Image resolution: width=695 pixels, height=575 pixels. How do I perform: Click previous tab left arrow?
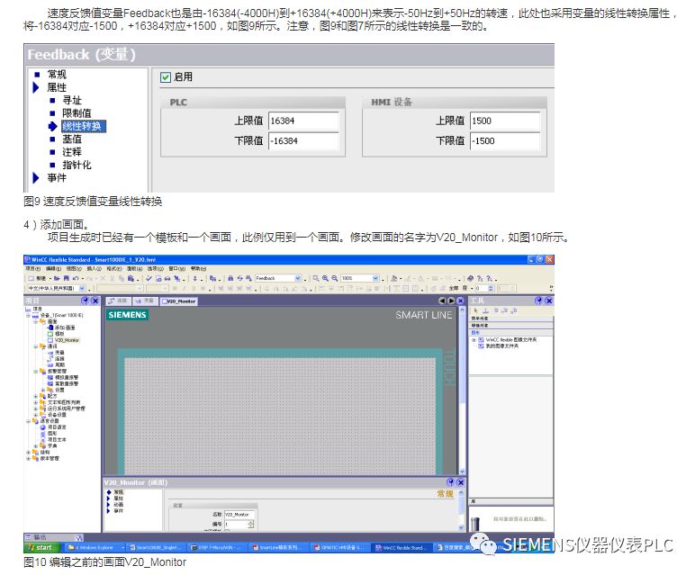[442, 301]
